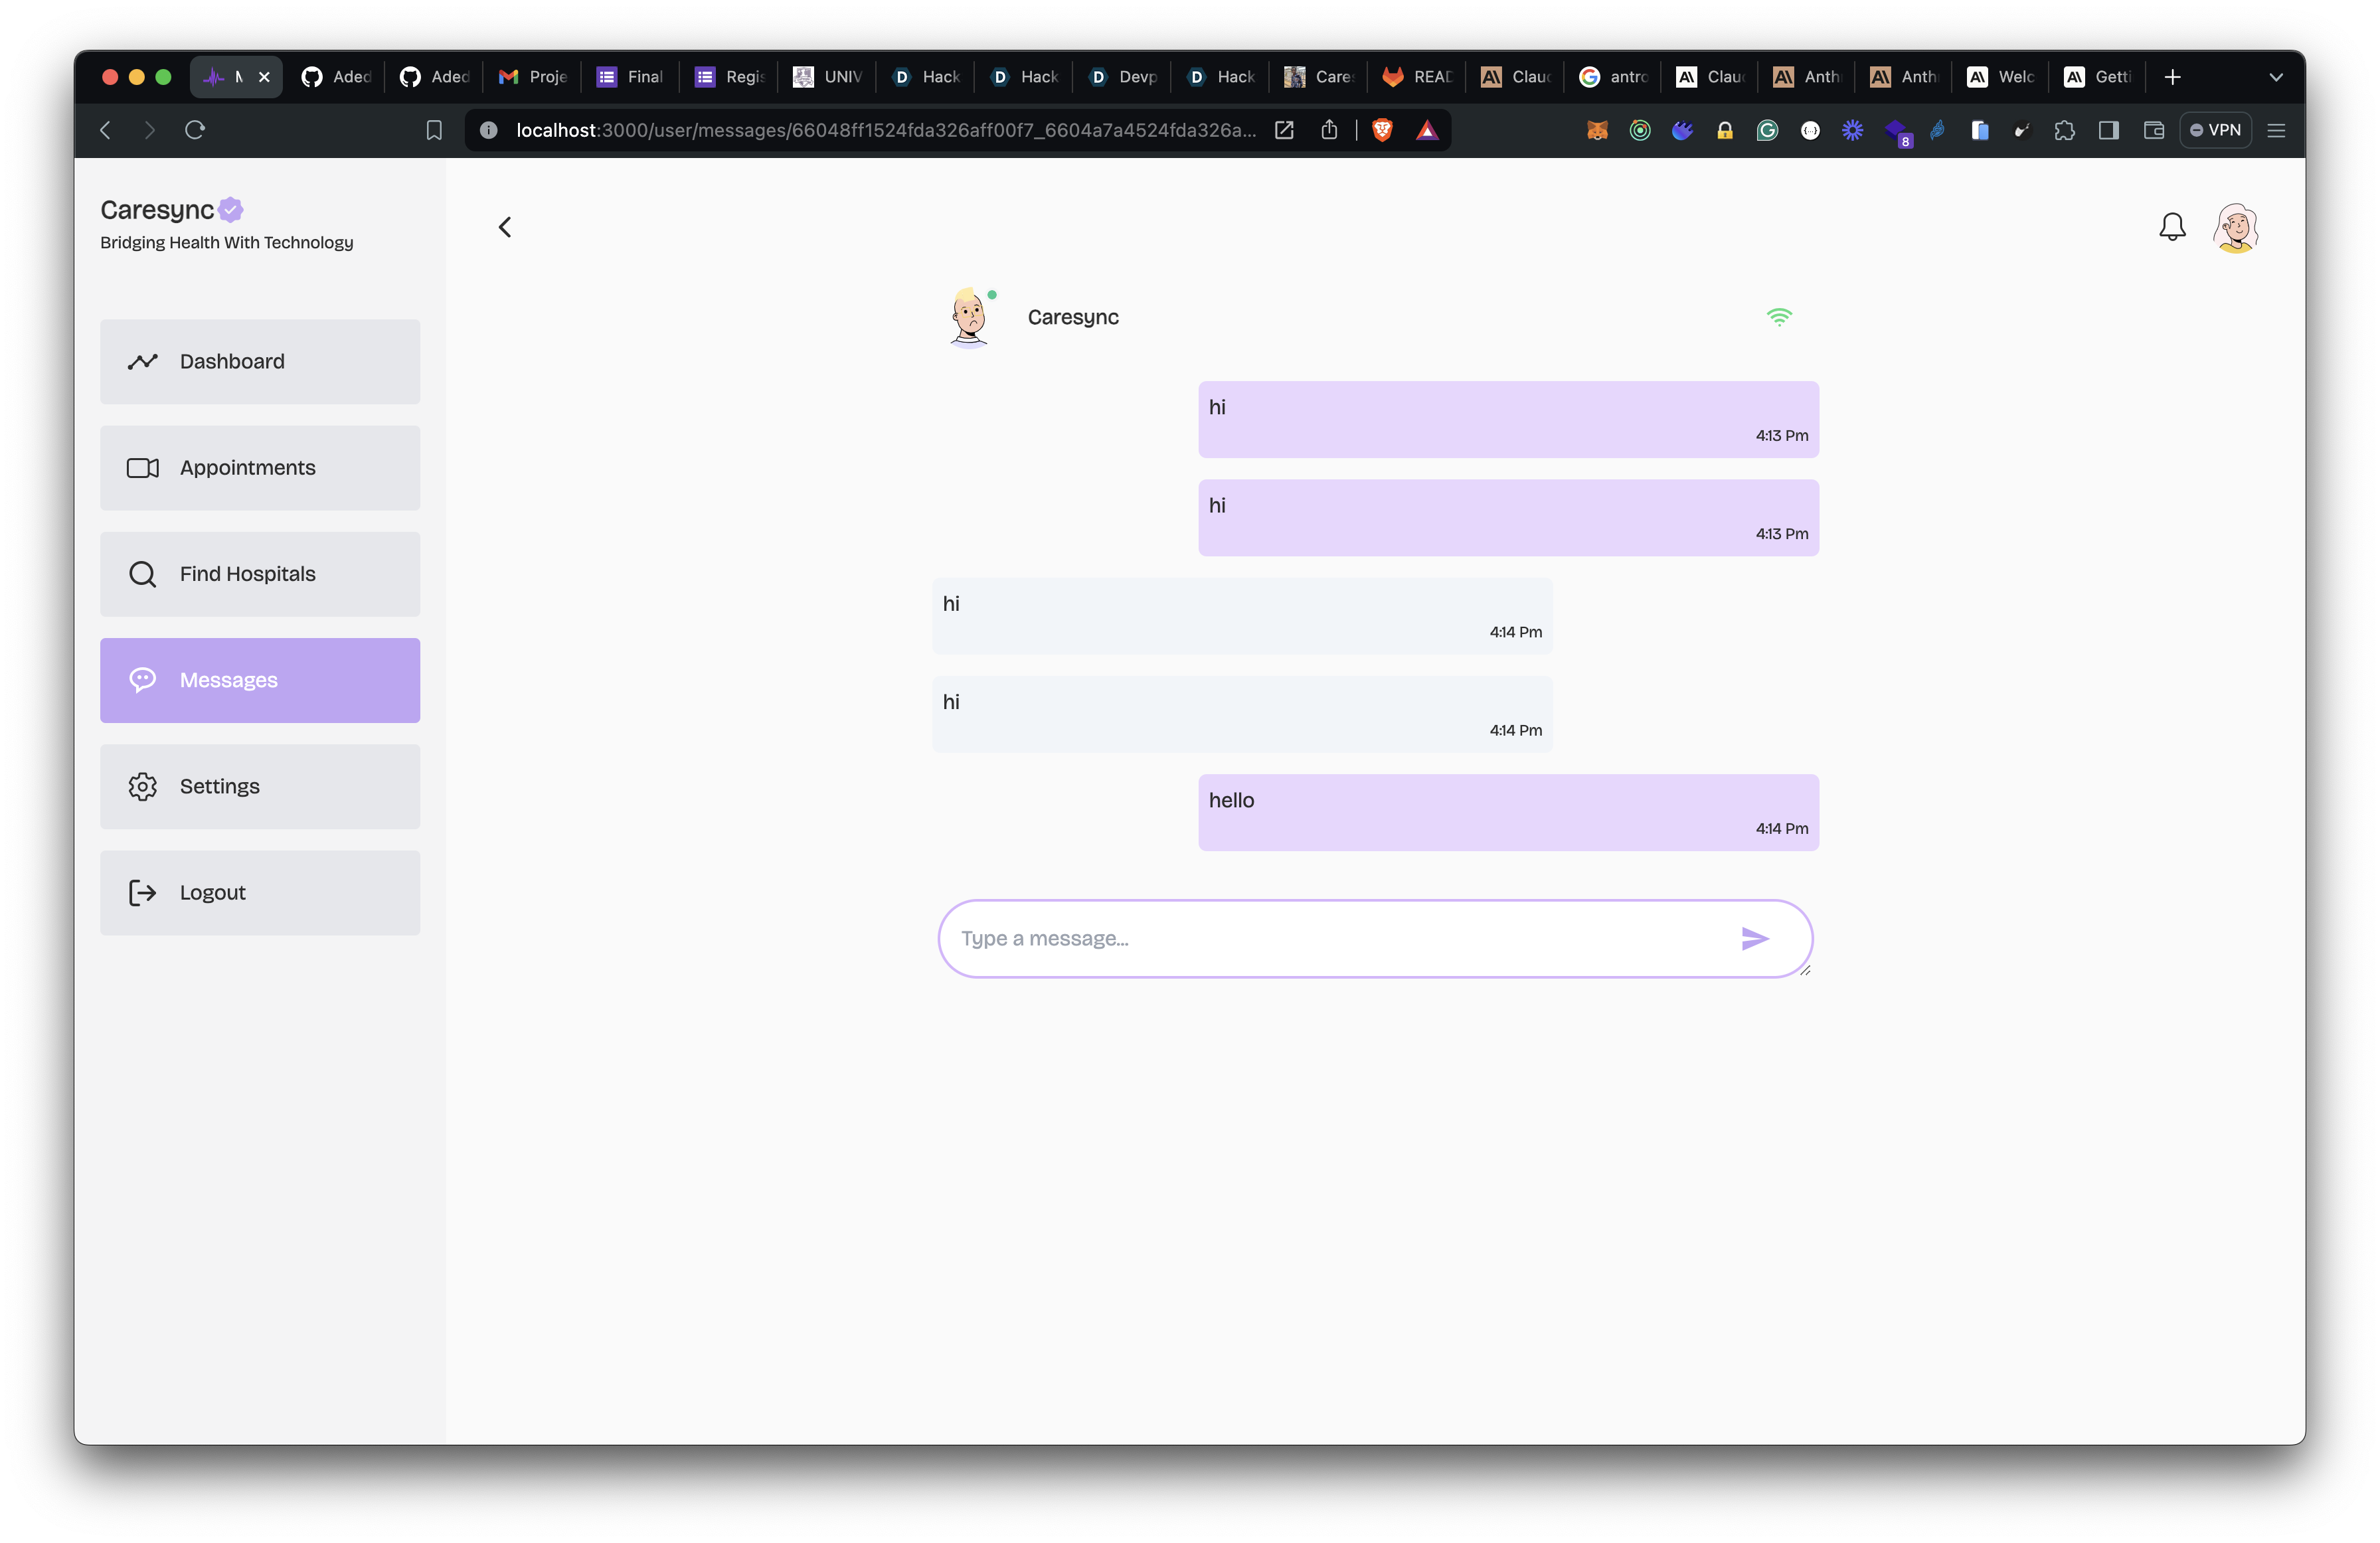Toggle the VPN control in the toolbar
This screenshot has width=2380, height=1543.
click(2216, 130)
